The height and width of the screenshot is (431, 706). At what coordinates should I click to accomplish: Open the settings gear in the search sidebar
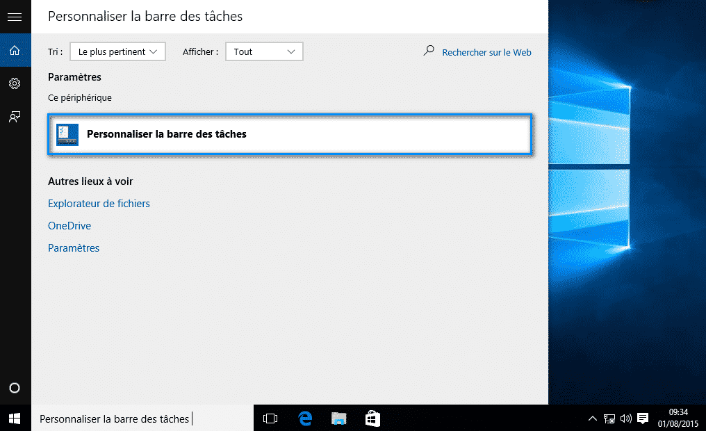(x=15, y=83)
